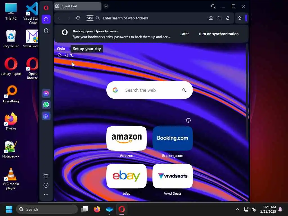The height and width of the screenshot is (216, 288).
Task: Open History clock icon in sidebar
Action: 46,185
